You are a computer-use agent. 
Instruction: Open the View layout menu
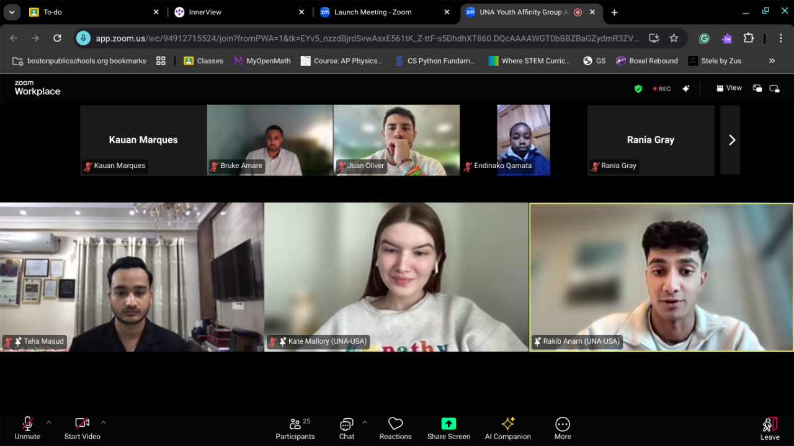click(729, 88)
